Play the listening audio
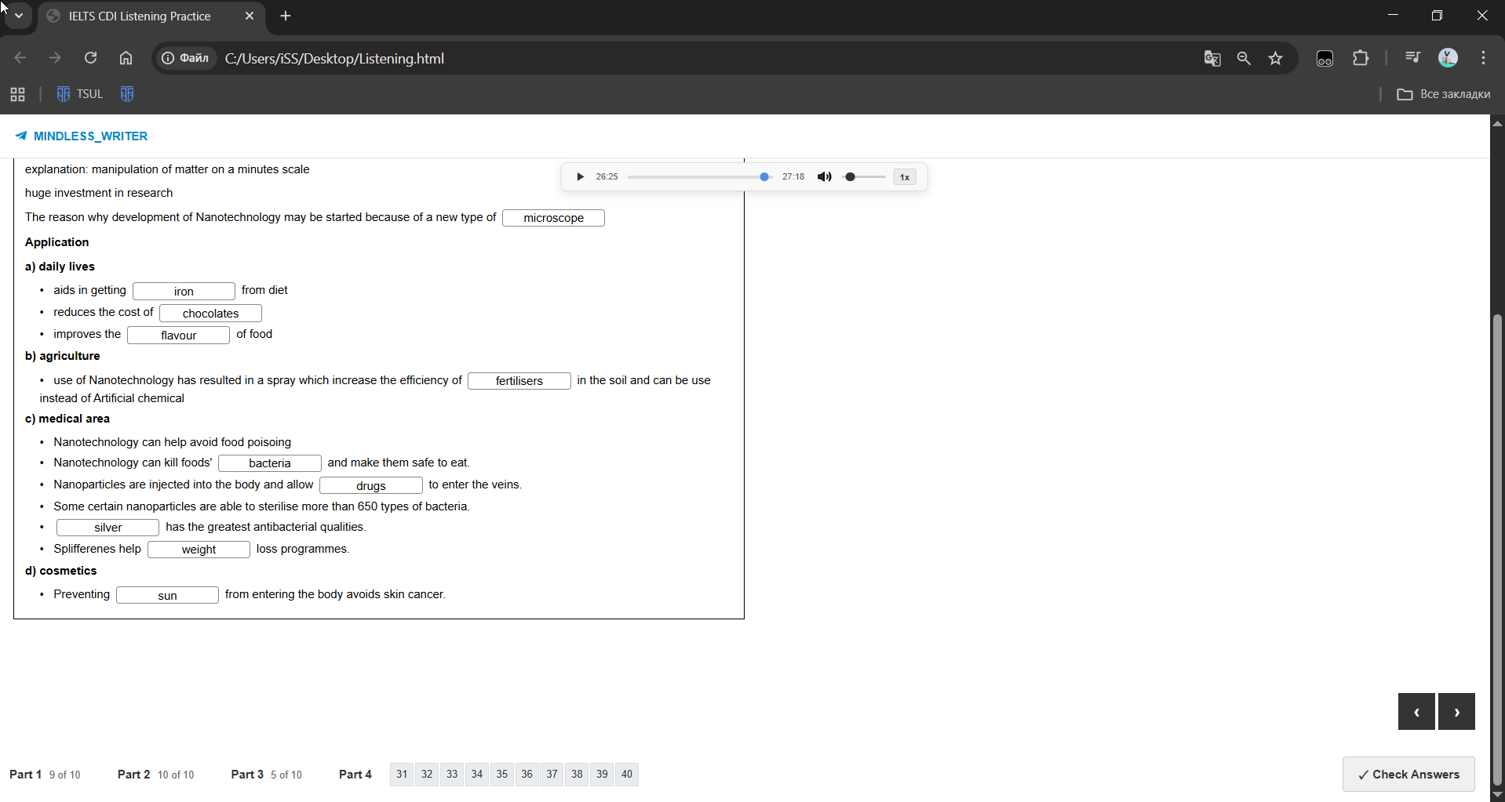Viewport: 1505px width, 802px height. [580, 177]
